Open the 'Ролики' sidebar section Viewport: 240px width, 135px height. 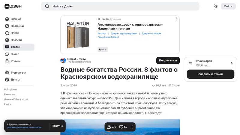click(15, 61)
